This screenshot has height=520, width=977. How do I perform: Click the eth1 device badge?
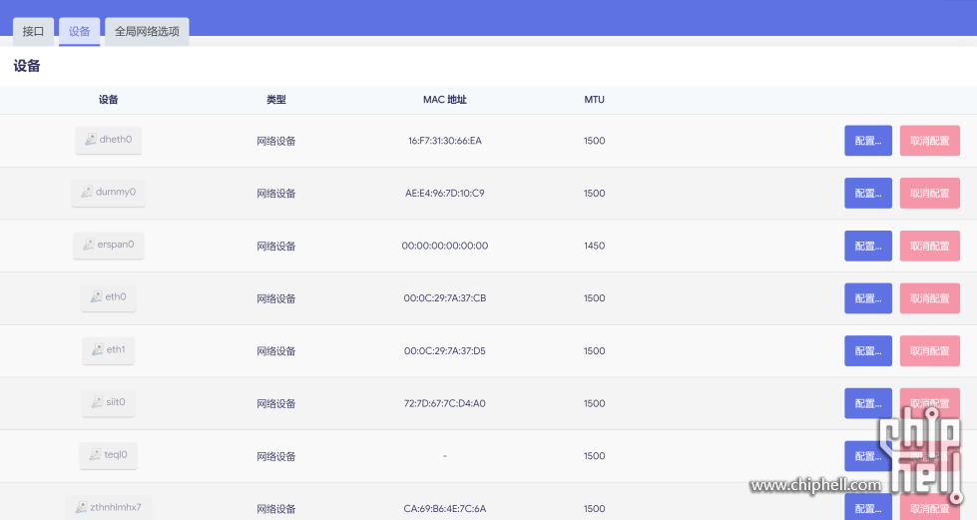109,349
